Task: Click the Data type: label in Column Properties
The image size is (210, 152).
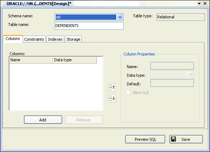Action: tap(136, 75)
